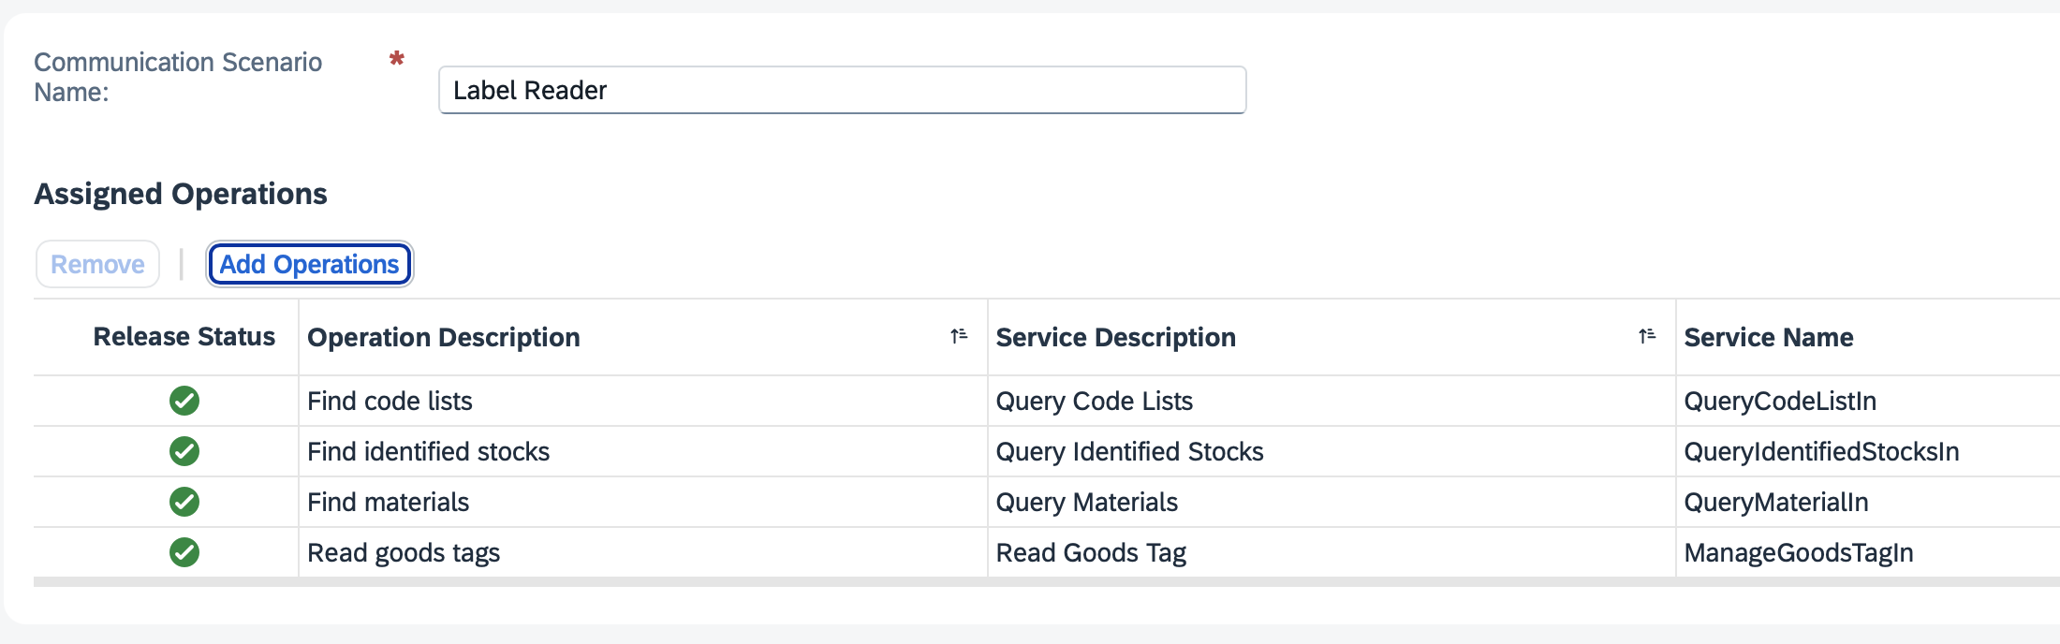
Task: Select the Read goods tags cell
Action: coord(404,553)
